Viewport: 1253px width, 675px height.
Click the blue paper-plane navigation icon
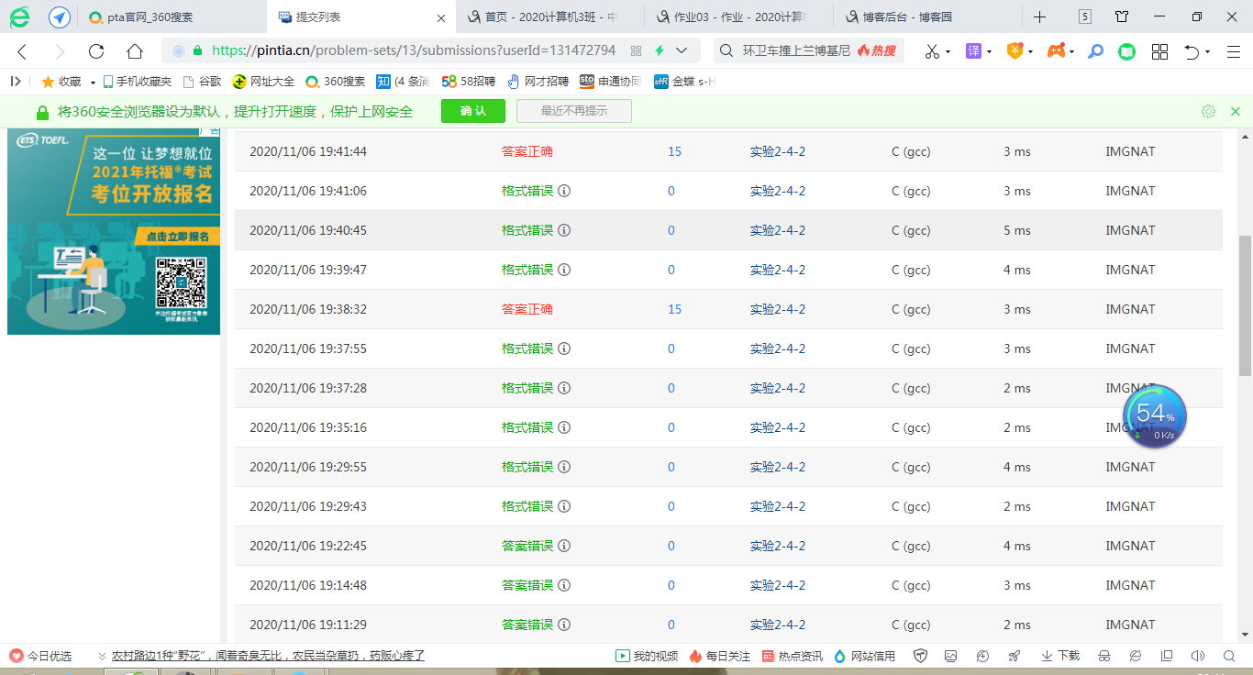click(60, 17)
